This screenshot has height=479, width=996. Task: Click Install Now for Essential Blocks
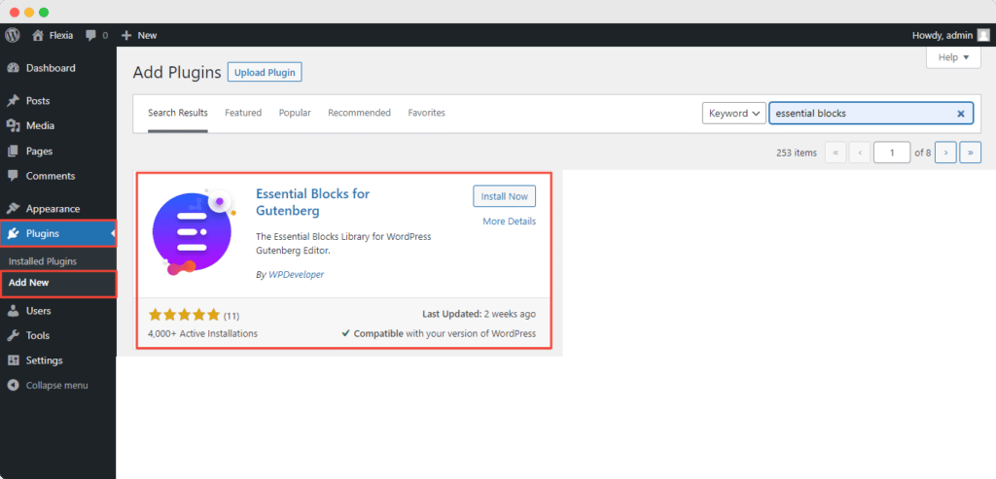[x=504, y=196]
